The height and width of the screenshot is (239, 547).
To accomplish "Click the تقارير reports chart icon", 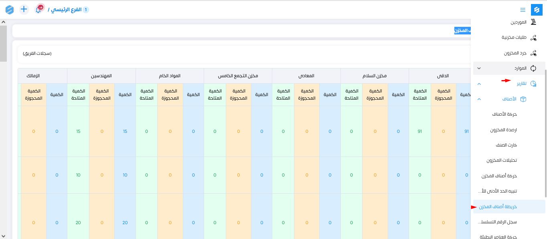I will [x=533, y=84].
